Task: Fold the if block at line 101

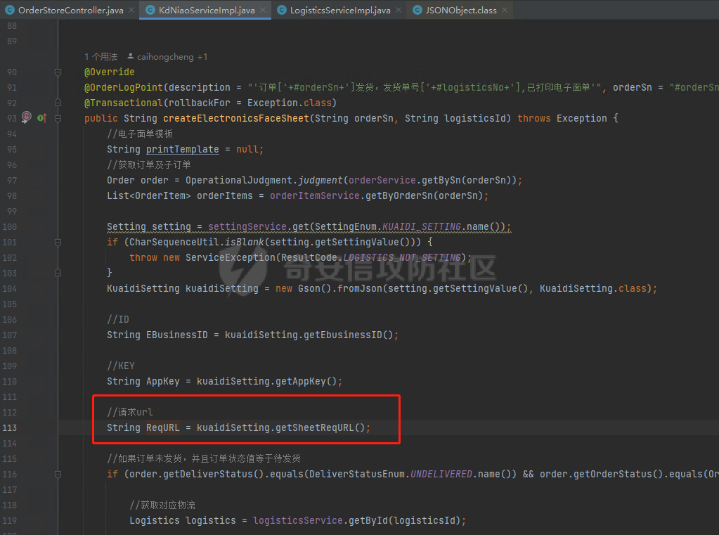Action: point(58,242)
